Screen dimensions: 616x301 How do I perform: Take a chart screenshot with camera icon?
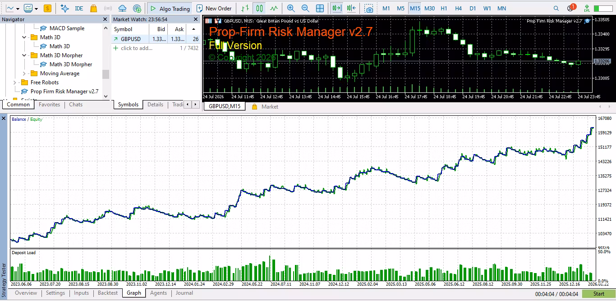[369, 8]
